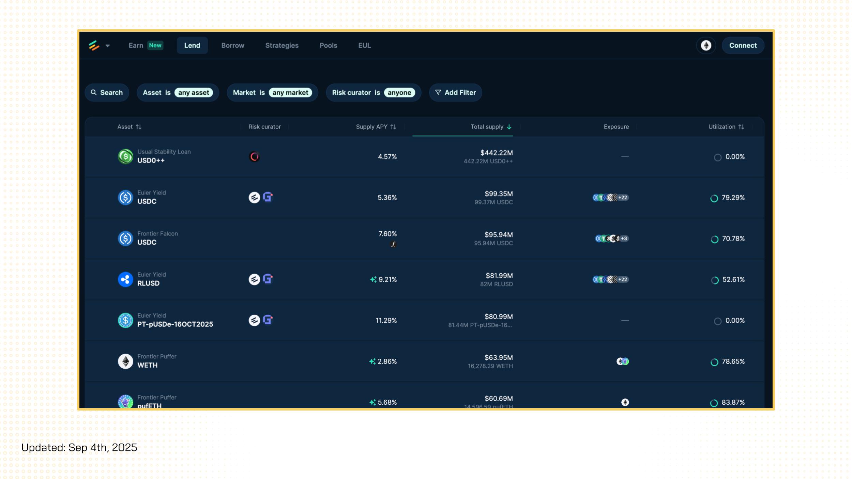The width and height of the screenshot is (852, 479).
Task: Click the WETH Ethereum asset icon
Action: (x=125, y=361)
